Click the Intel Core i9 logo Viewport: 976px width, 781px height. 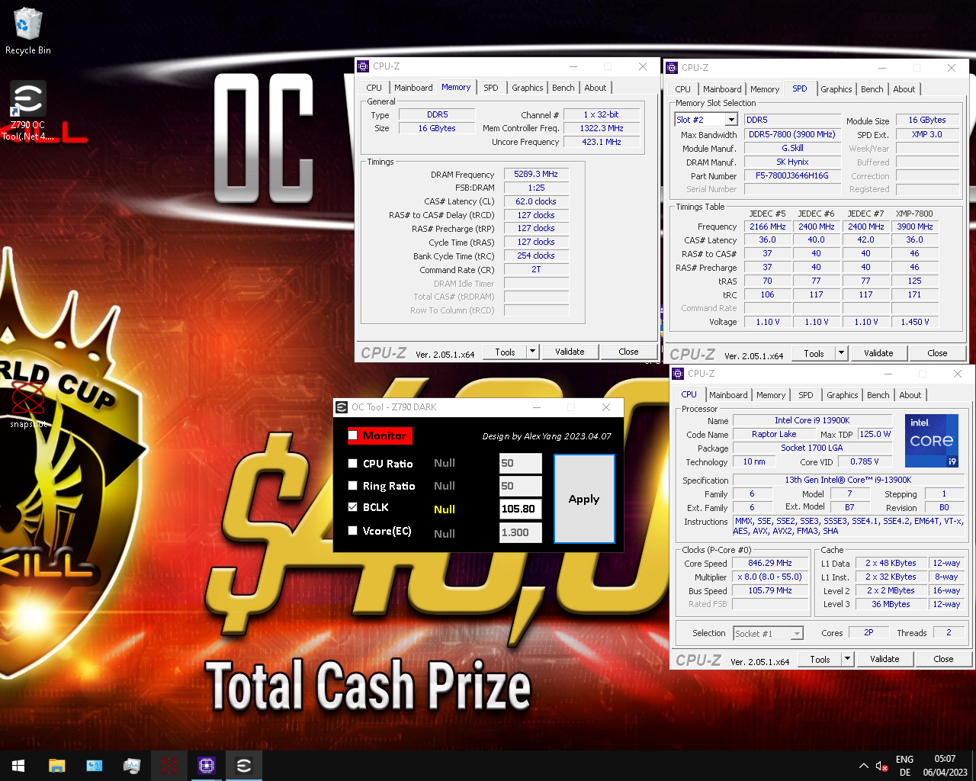[932, 441]
